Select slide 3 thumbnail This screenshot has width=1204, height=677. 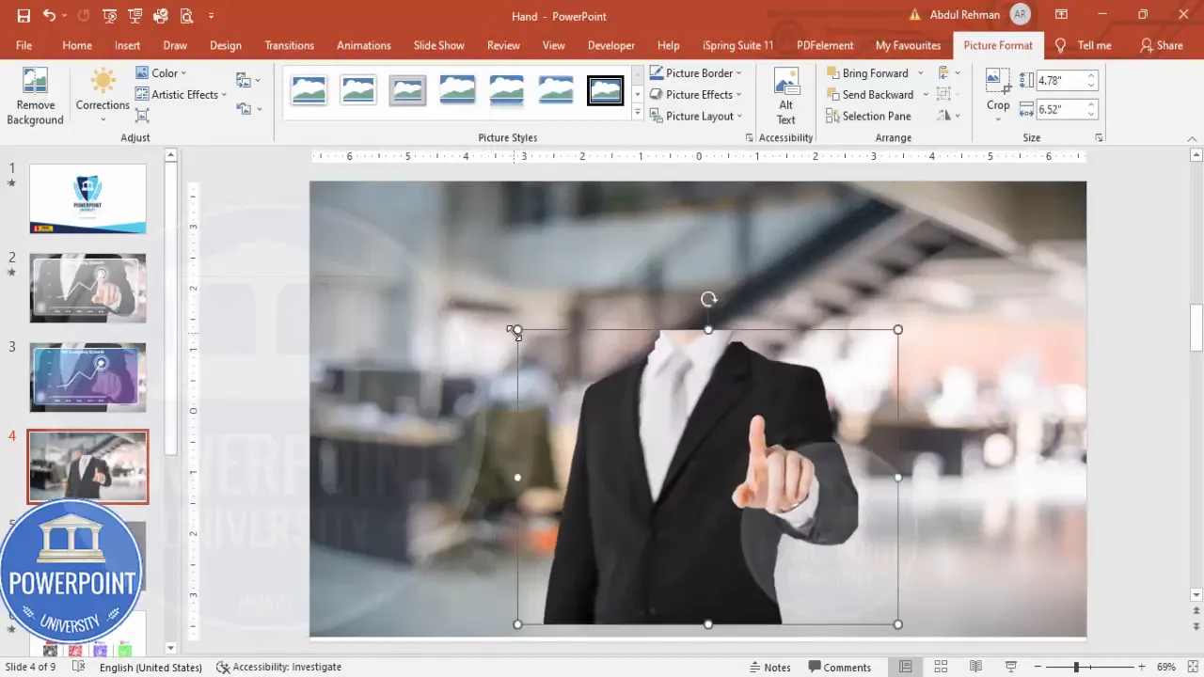pyautogui.click(x=87, y=377)
